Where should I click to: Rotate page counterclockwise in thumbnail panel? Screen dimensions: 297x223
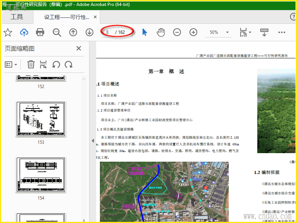tap(56, 65)
